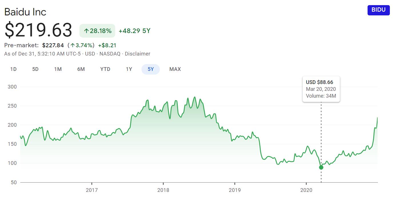The height and width of the screenshot is (203, 393).
Task: Click the 2020 x-axis year label
Action: pos(306,190)
